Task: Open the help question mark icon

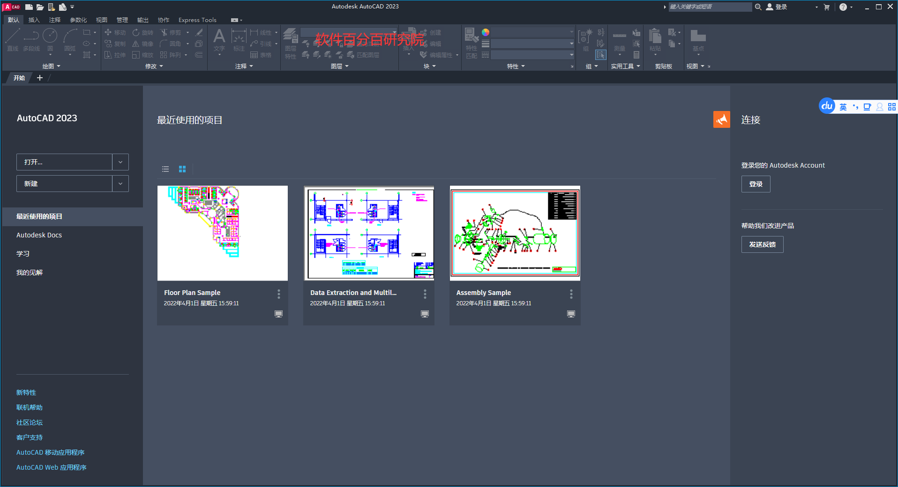Action: (x=843, y=7)
